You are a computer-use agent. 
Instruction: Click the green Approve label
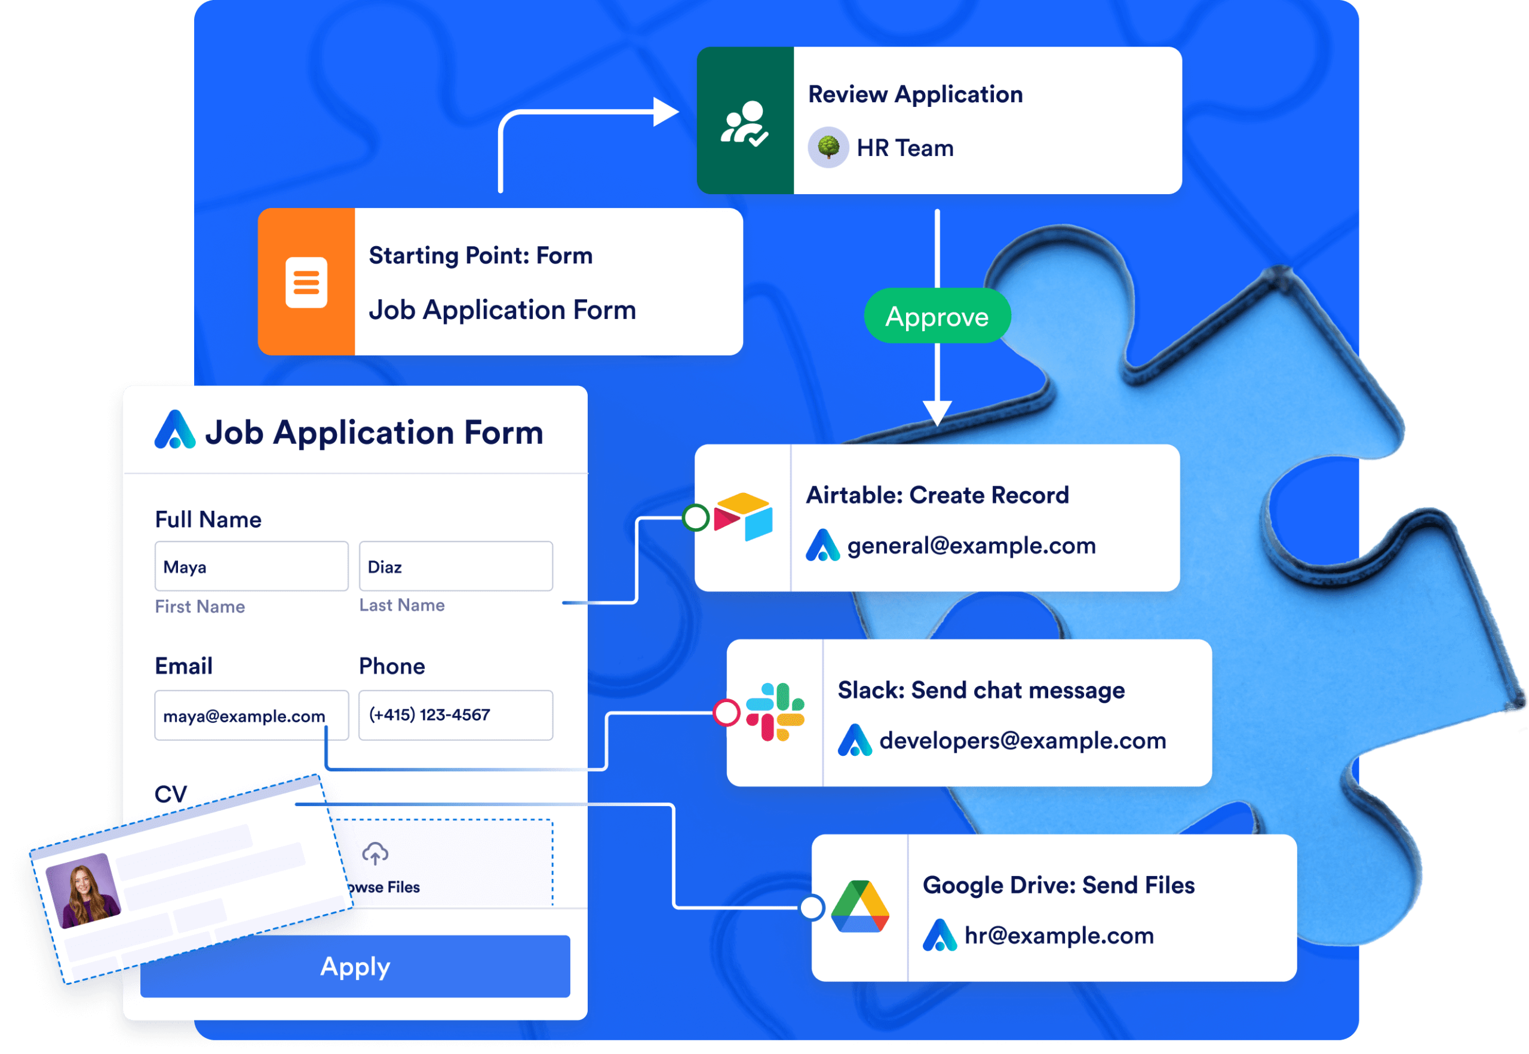pos(937,316)
